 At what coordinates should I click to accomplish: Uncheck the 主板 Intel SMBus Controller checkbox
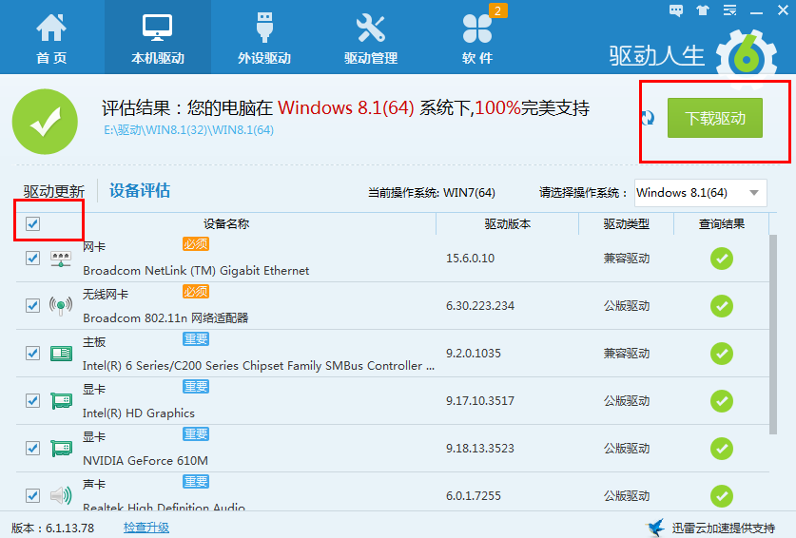(x=33, y=354)
